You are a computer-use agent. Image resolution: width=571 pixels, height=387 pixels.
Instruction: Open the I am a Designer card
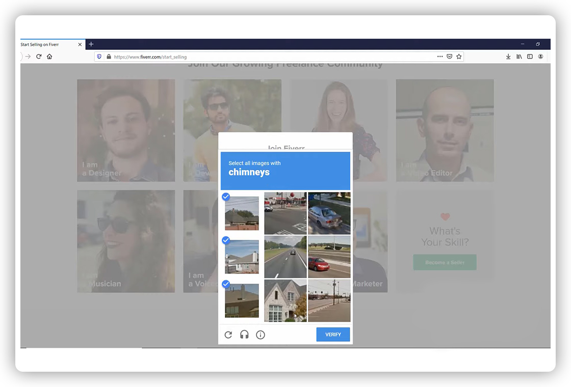pos(126,130)
